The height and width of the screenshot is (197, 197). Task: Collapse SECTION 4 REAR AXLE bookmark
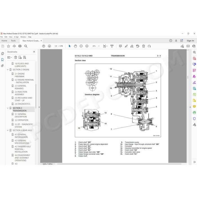tap(8, 130)
